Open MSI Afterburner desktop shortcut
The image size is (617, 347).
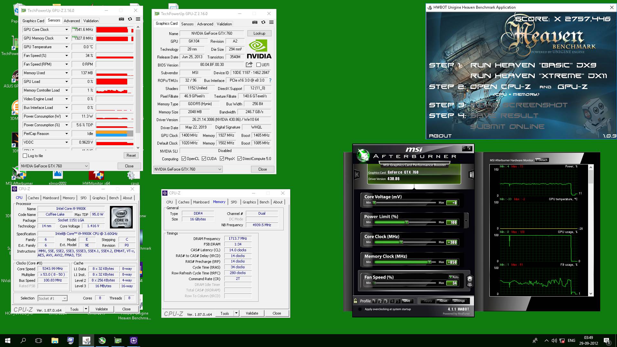pyautogui.click(x=19, y=176)
